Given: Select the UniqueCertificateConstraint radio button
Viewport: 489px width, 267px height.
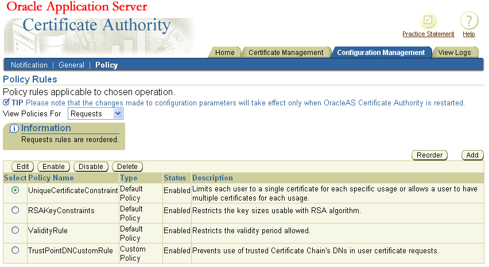Looking at the screenshot, I should click(x=15, y=190).
